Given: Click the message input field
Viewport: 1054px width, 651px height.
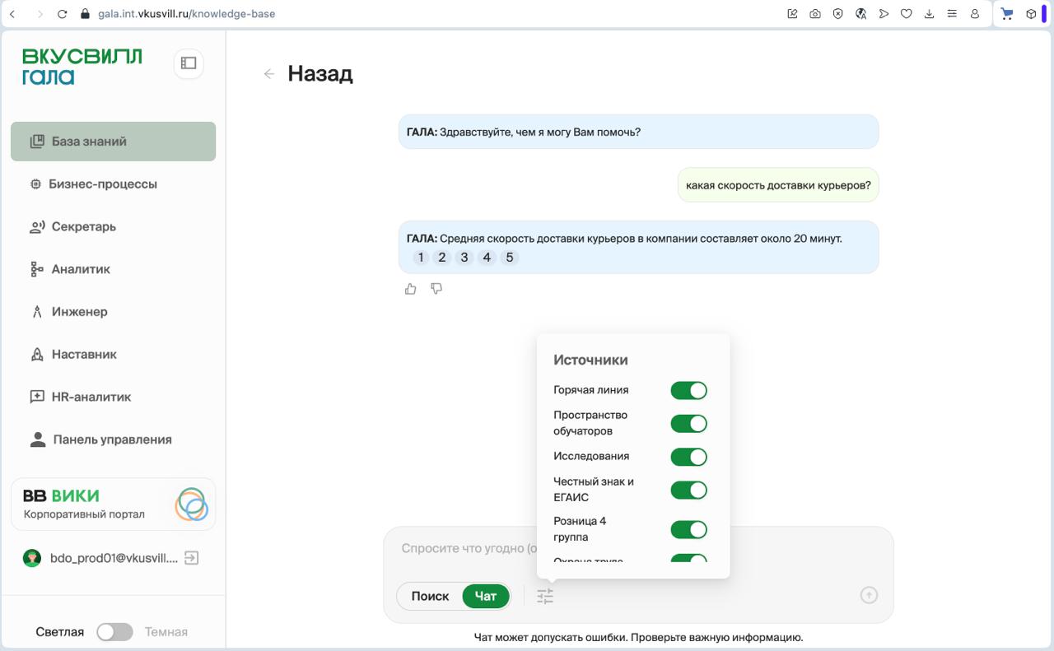Looking at the screenshot, I should (x=461, y=549).
